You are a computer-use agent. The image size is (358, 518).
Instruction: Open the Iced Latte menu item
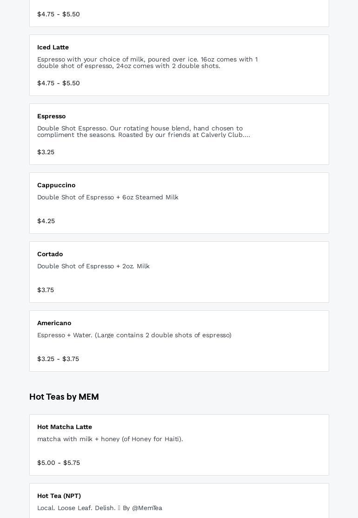click(53, 47)
